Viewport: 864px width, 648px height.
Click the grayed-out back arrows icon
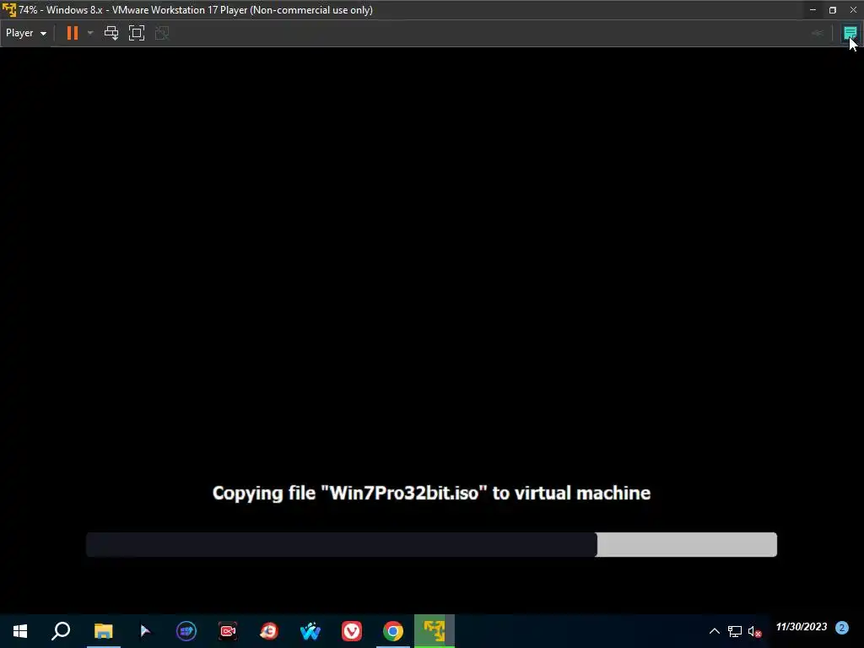coord(818,33)
